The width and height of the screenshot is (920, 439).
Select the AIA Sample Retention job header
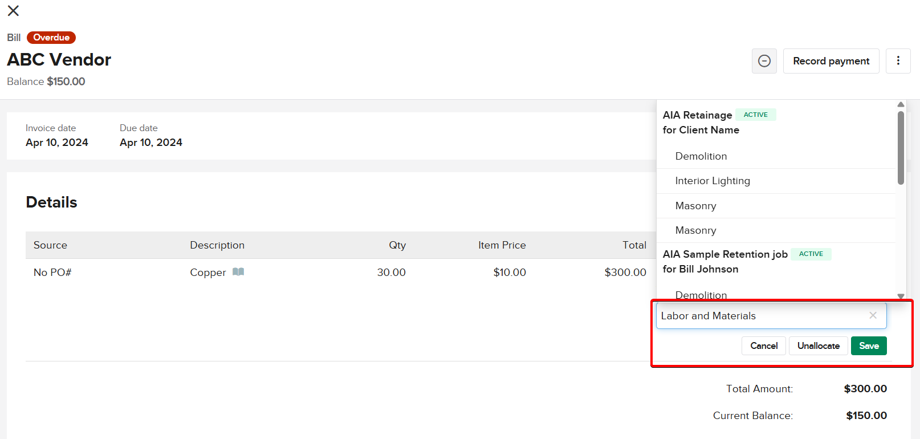724,254
